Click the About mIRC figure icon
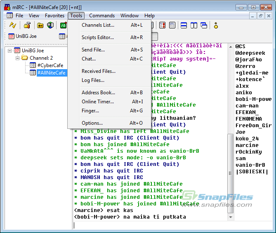The height and width of the screenshot is (233, 276). tap(216, 26)
